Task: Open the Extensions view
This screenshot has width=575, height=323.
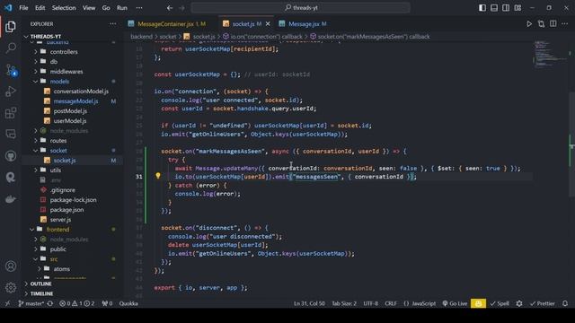Action: [x=11, y=113]
